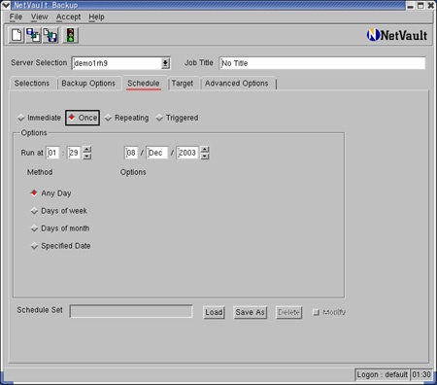The width and height of the screenshot is (437, 385).
Task: Click the Run at minutes field
Action: 74,153
